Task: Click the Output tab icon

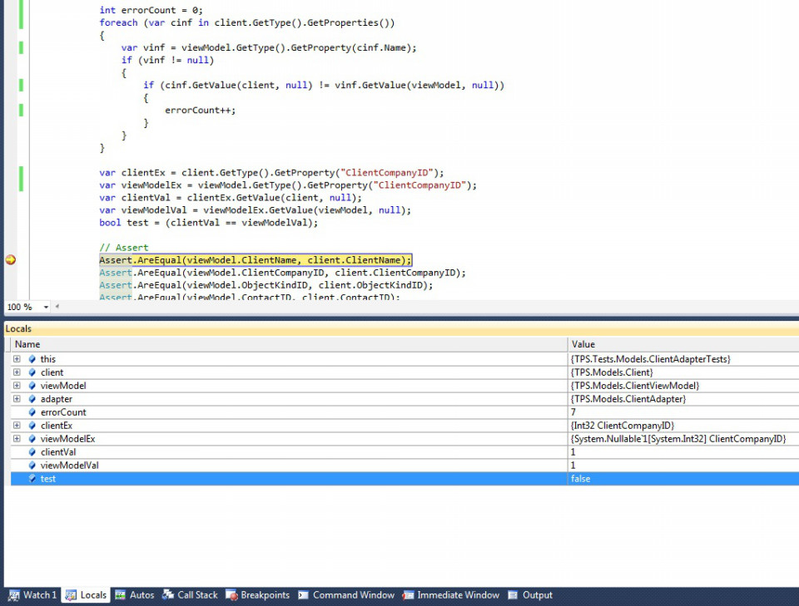Action: point(513,595)
